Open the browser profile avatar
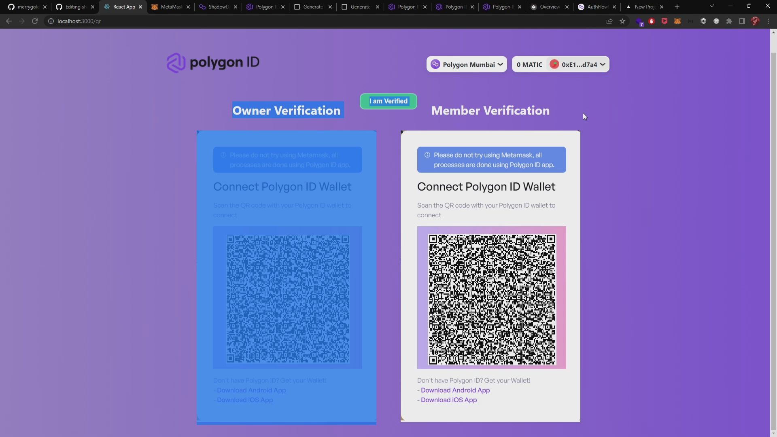This screenshot has width=777, height=437. [x=755, y=21]
